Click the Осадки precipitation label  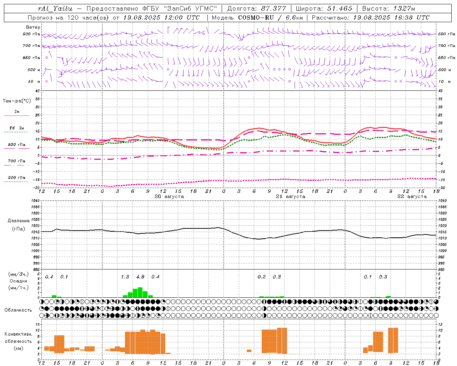coord(19,281)
